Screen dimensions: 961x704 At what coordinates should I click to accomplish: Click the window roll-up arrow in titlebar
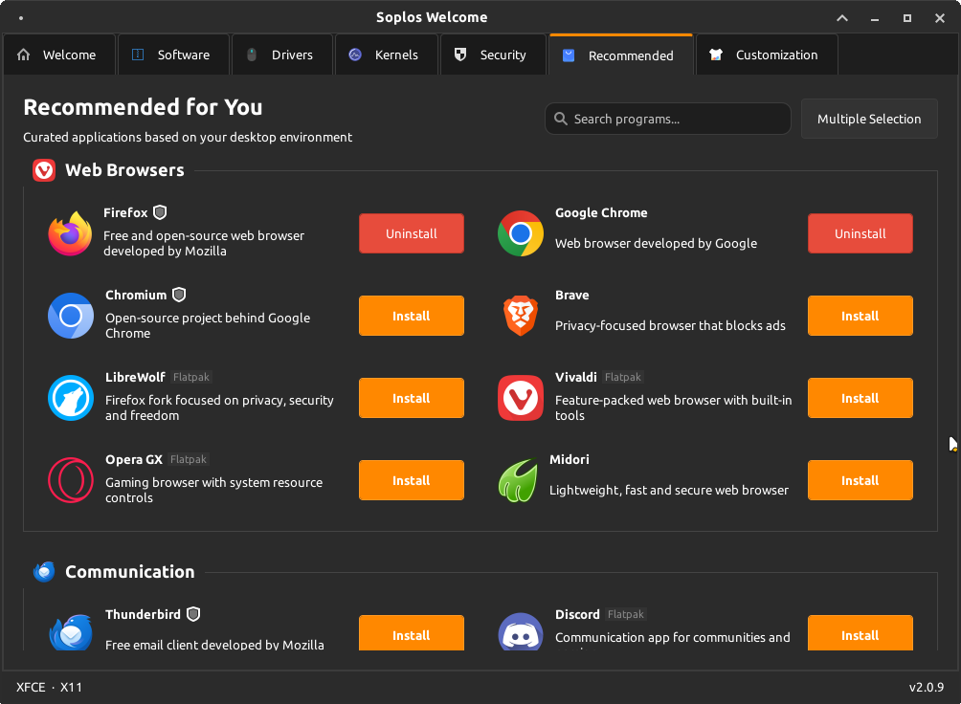tap(842, 18)
